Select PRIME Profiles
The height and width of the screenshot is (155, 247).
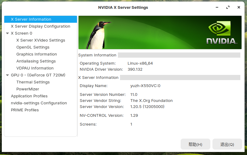(25, 110)
